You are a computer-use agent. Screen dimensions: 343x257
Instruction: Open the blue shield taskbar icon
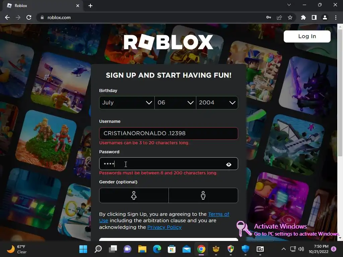point(246,249)
